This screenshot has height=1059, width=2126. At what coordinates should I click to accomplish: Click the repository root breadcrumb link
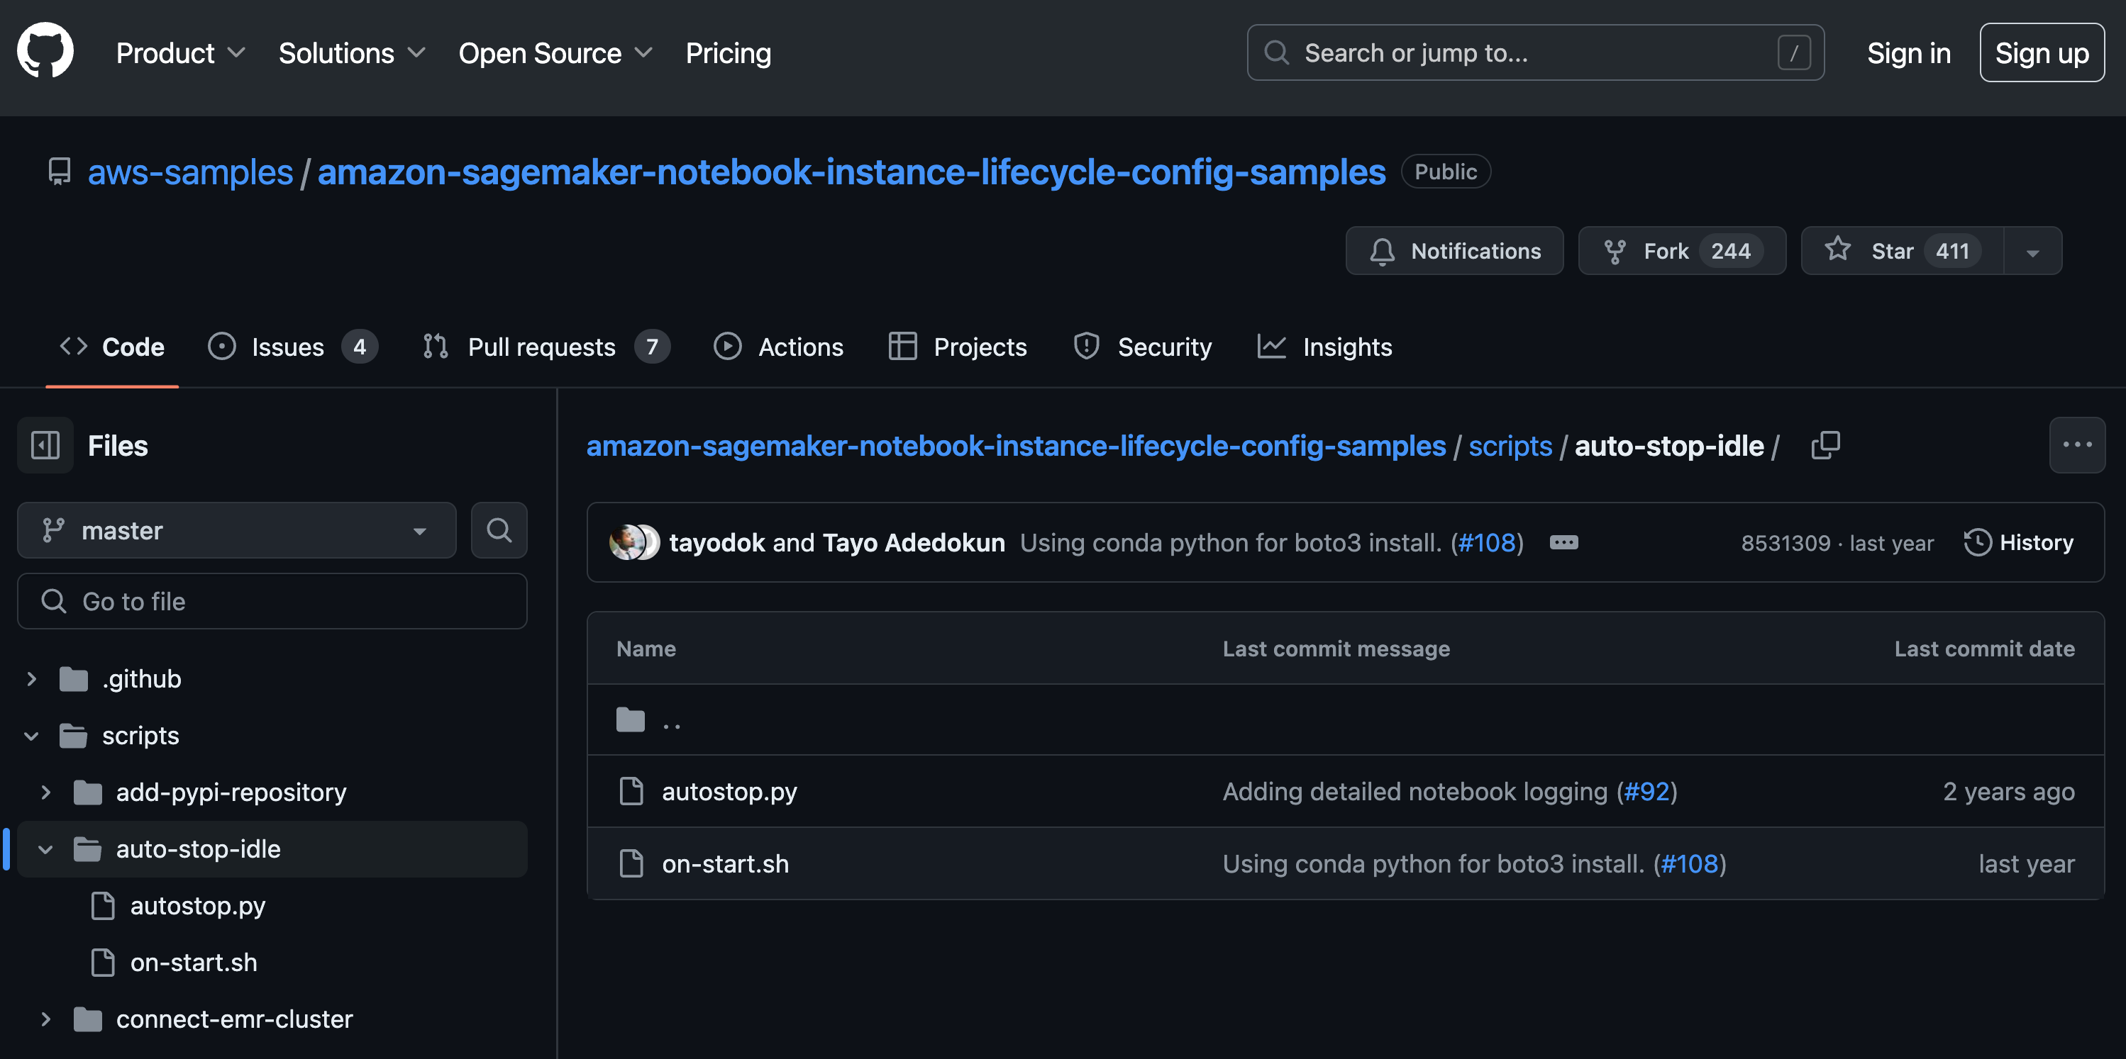[1016, 445]
